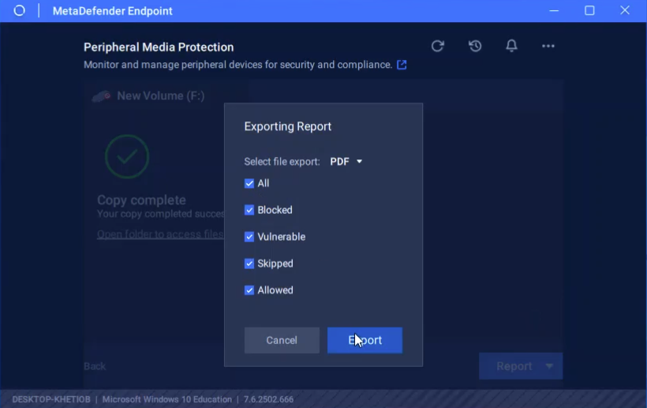Open the three-dot more options menu
The image size is (647, 408).
tap(548, 47)
